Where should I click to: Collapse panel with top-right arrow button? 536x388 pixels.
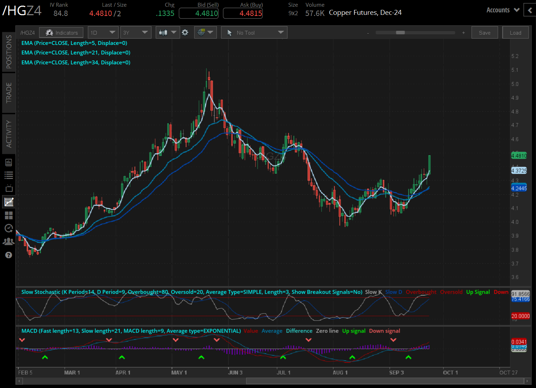(x=530, y=10)
